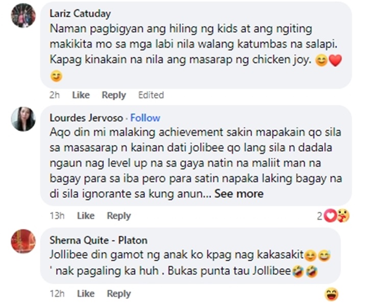Click the Lariz Catuday name link

point(80,14)
